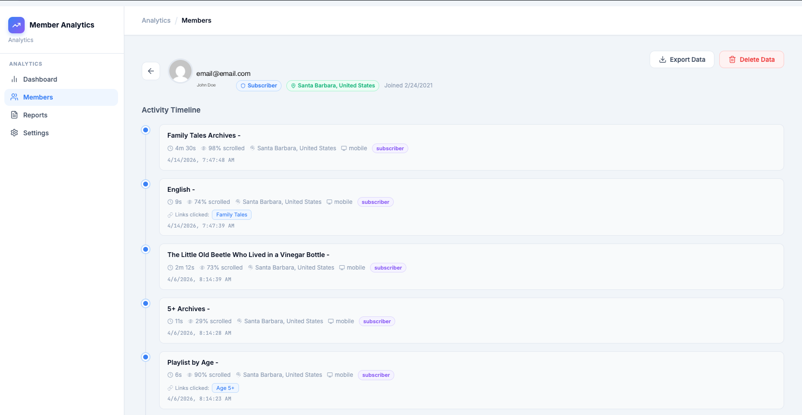802x415 pixels.
Task: Click timeline marker for Family Tales Archives
Action: (x=146, y=130)
